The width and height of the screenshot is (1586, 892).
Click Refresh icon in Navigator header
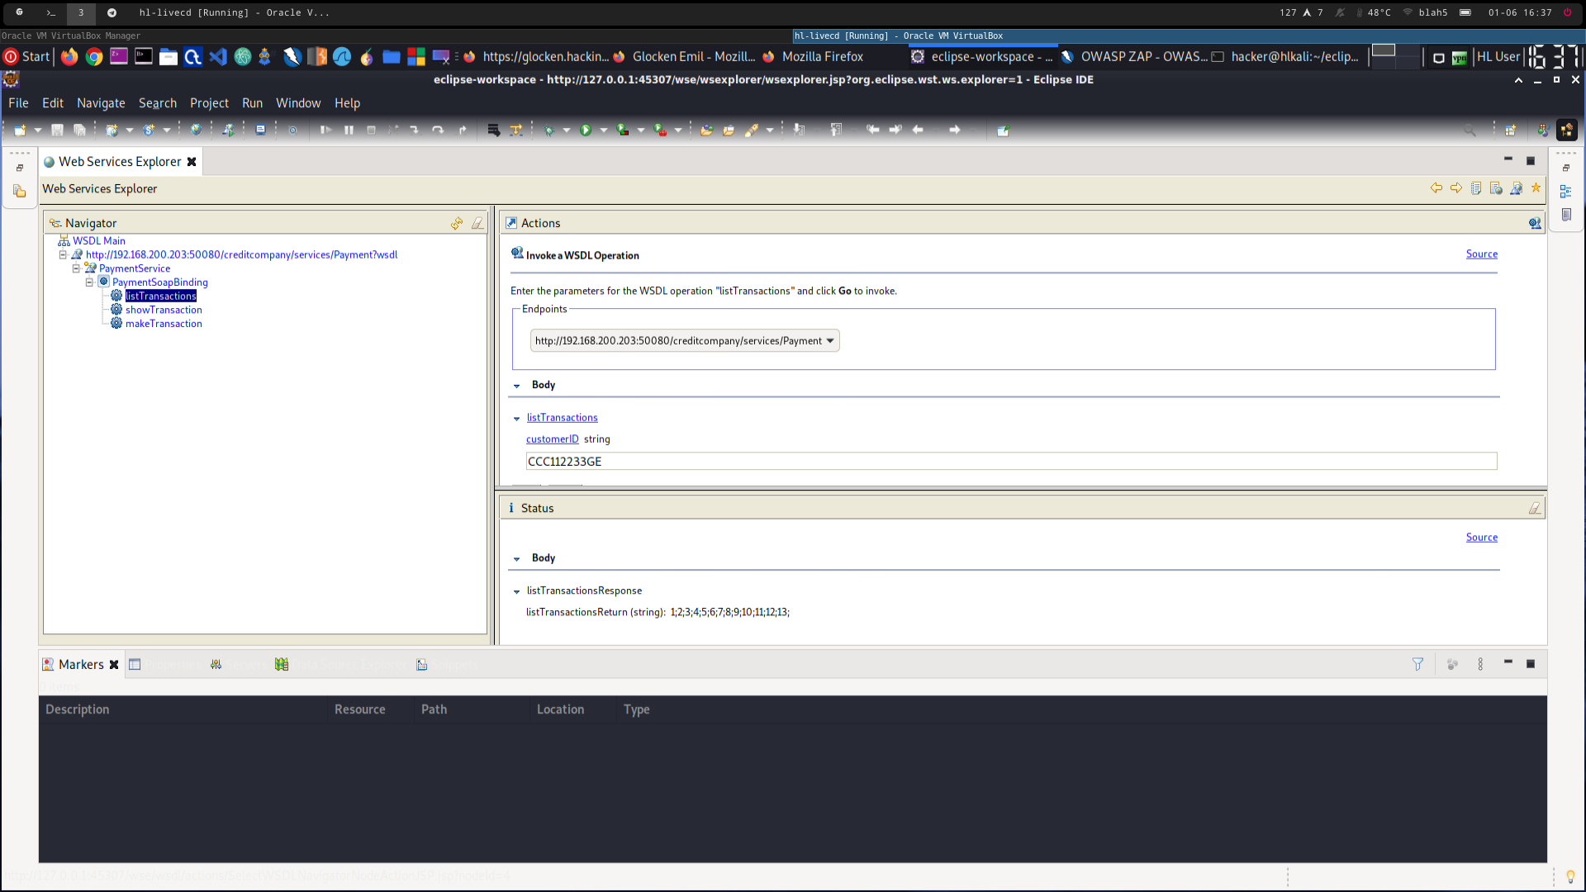pos(457,223)
